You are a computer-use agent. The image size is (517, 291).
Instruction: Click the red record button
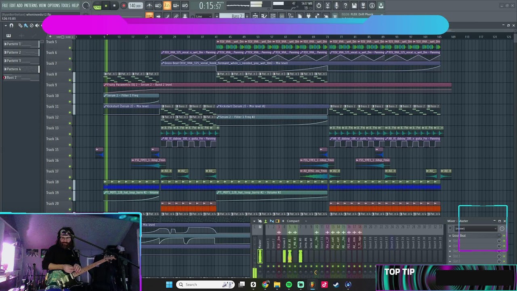click(x=124, y=6)
